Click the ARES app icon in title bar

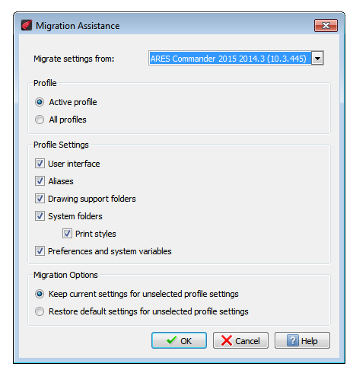[27, 25]
